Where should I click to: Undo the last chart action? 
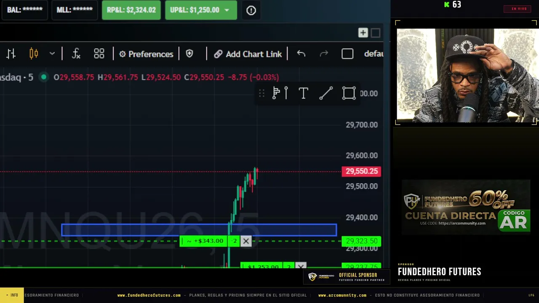[x=301, y=54]
